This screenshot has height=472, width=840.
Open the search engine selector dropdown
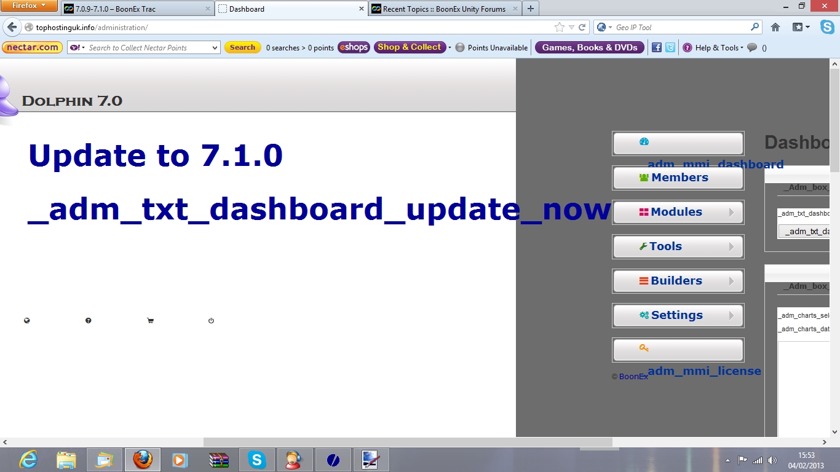click(604, 28)
